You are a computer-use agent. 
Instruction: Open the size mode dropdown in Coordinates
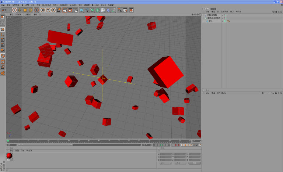(x=180, y=163)
